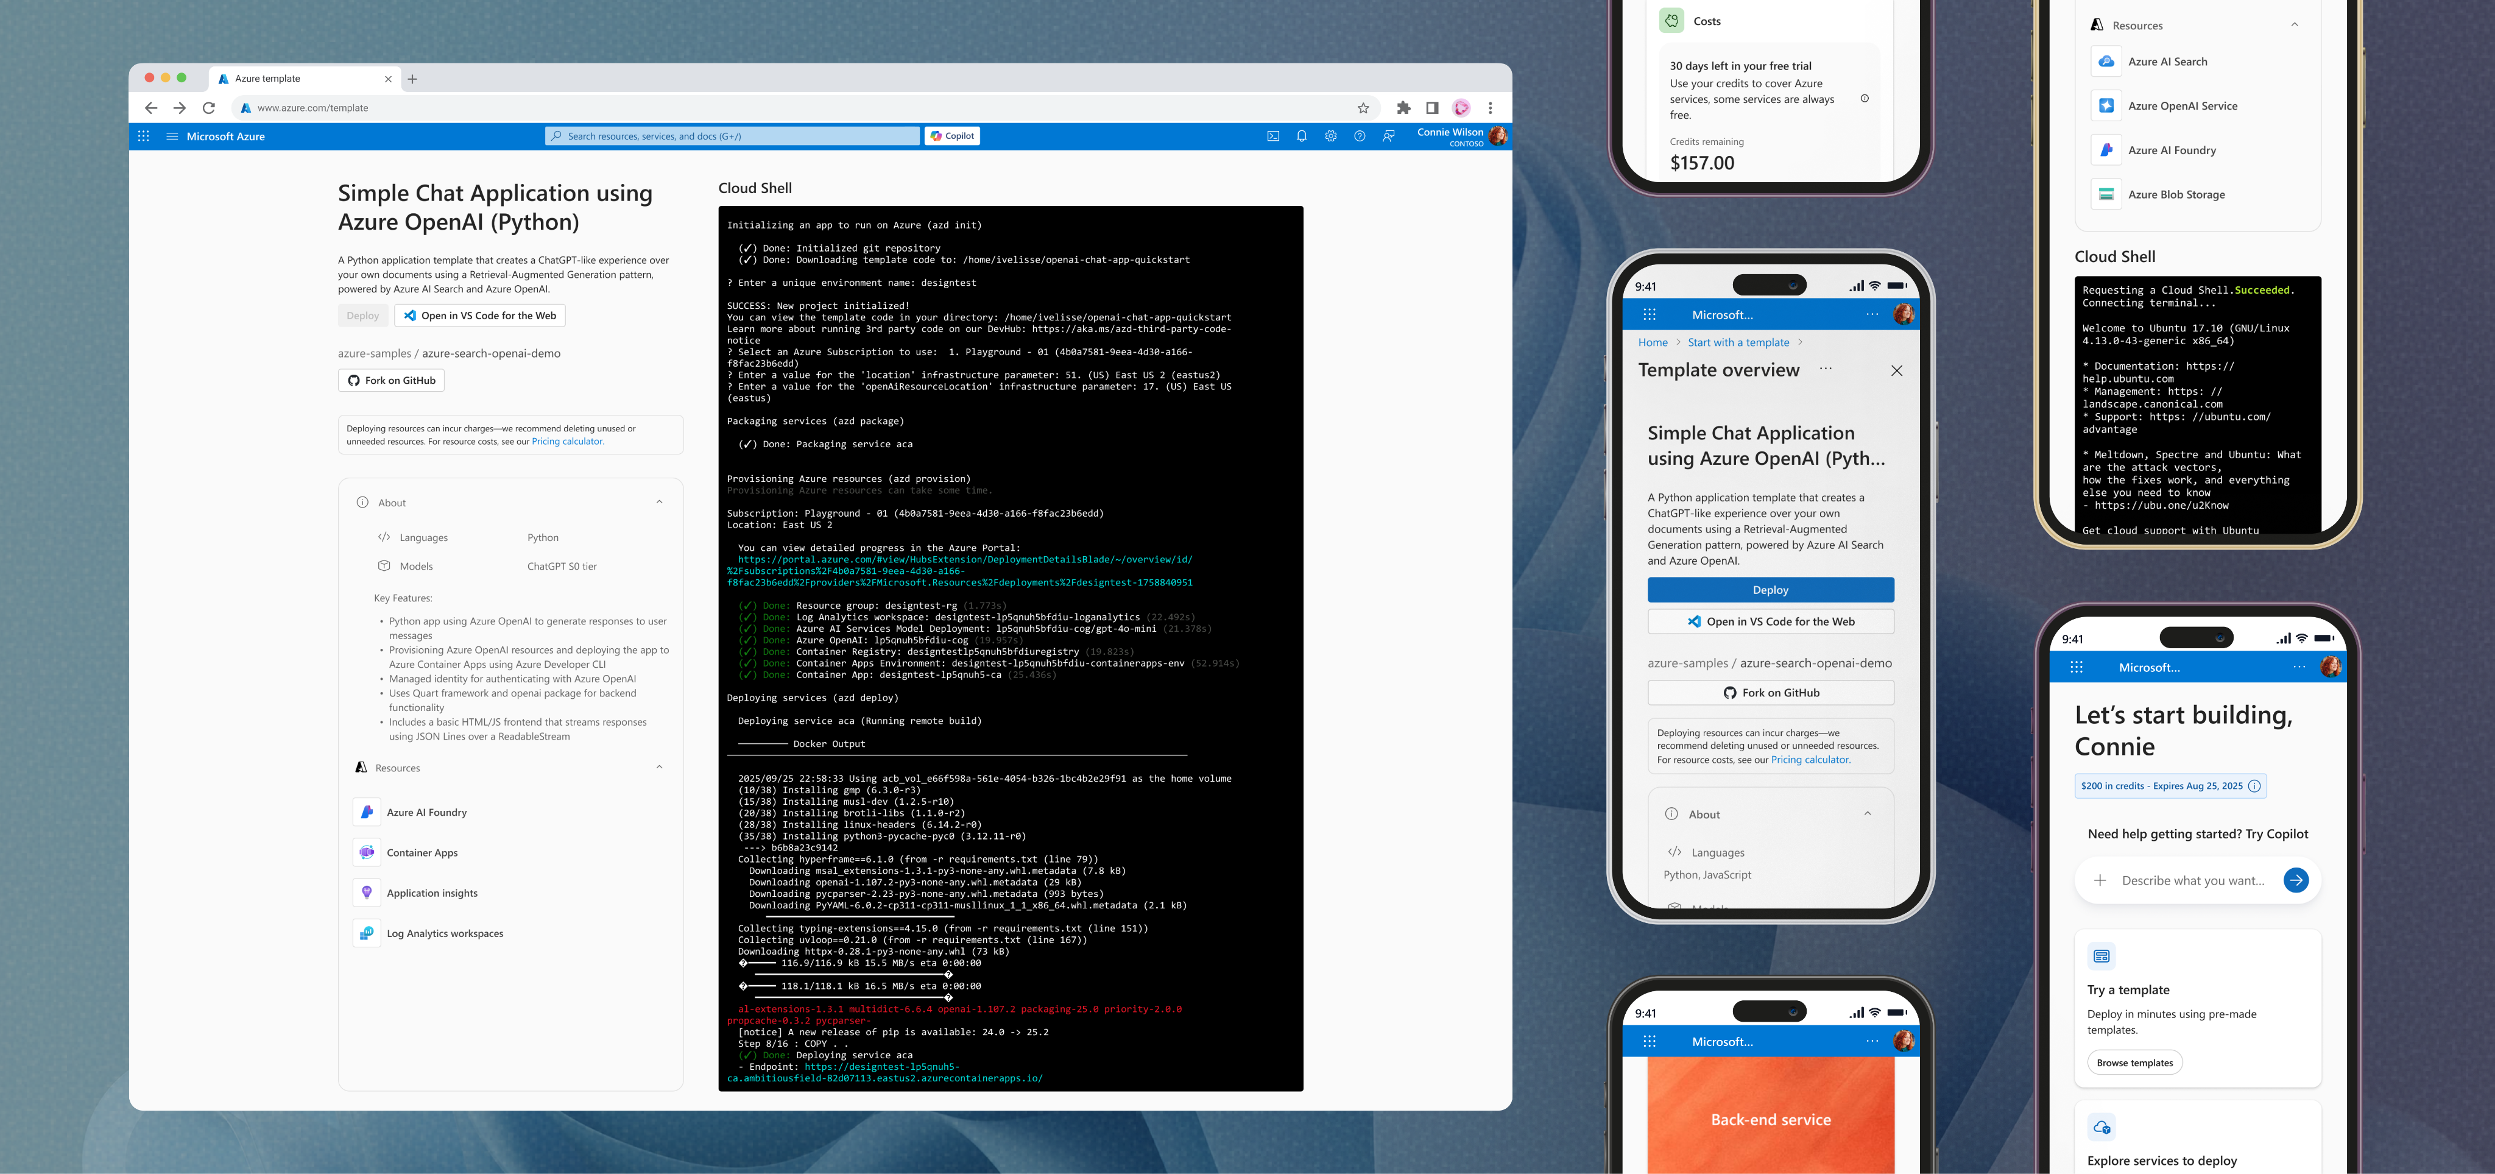Click the info icon in the free trial card
This screenshot has height=1174, width=2495.
pos(1865,99)
